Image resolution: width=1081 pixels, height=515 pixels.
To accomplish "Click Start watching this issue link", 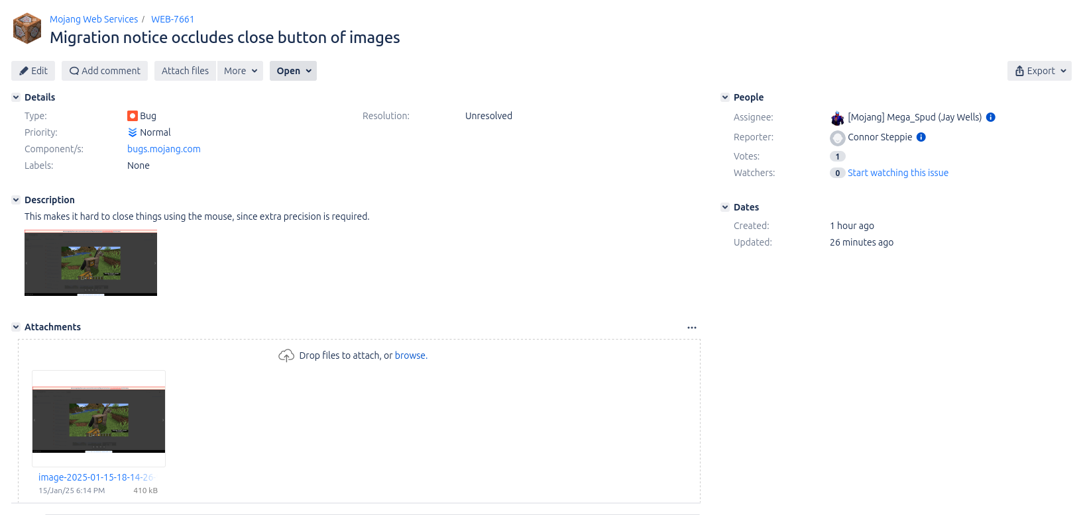I will [x=898, y=173].
